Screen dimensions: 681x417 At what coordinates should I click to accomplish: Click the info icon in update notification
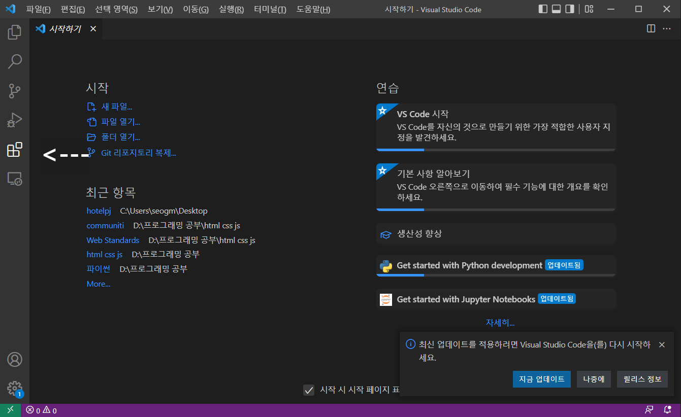410,344
